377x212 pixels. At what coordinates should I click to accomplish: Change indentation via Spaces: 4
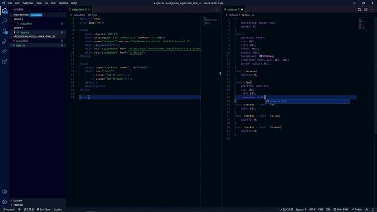[x=301, y=210]
